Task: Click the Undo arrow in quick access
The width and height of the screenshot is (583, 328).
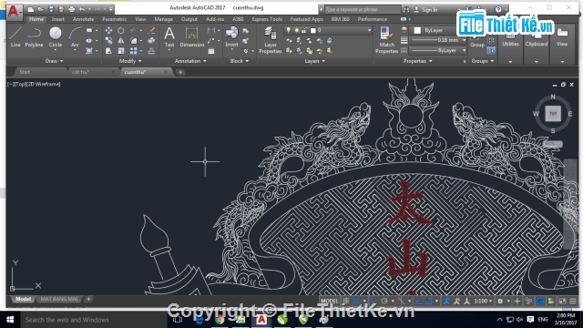Action: pos(82,9)
